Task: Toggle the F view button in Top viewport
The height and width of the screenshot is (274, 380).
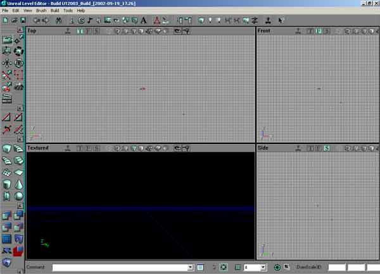Action: coord(88,31)
